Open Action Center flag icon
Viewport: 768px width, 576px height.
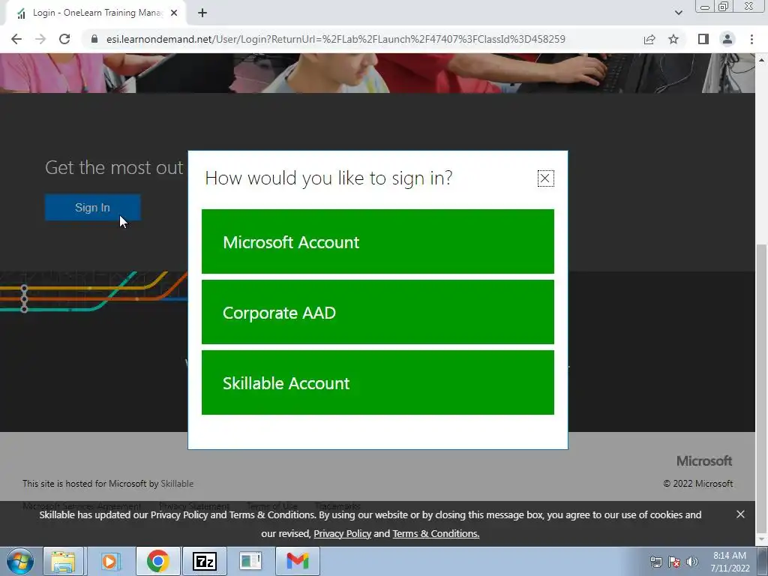[x=674, y=562]
